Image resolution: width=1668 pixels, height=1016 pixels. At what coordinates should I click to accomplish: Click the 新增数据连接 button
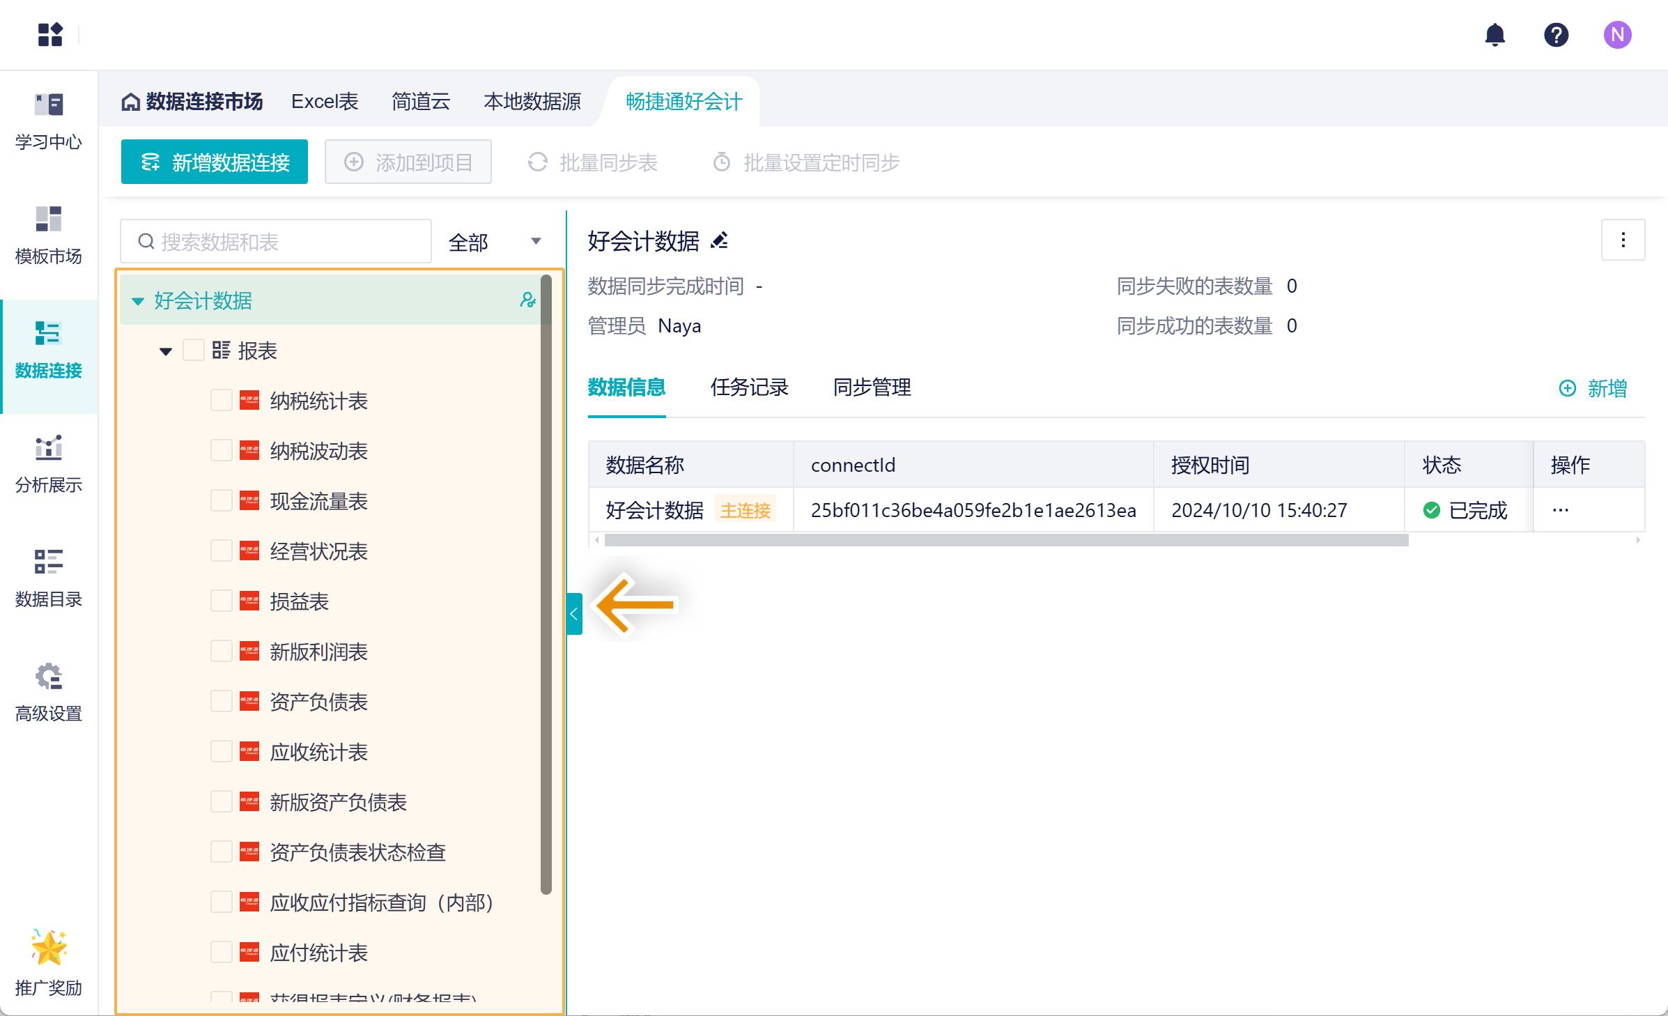point(215,162)
